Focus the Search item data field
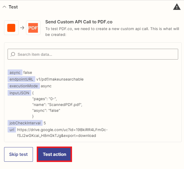This screenshot has width=184, height=169. pos(96,54)
